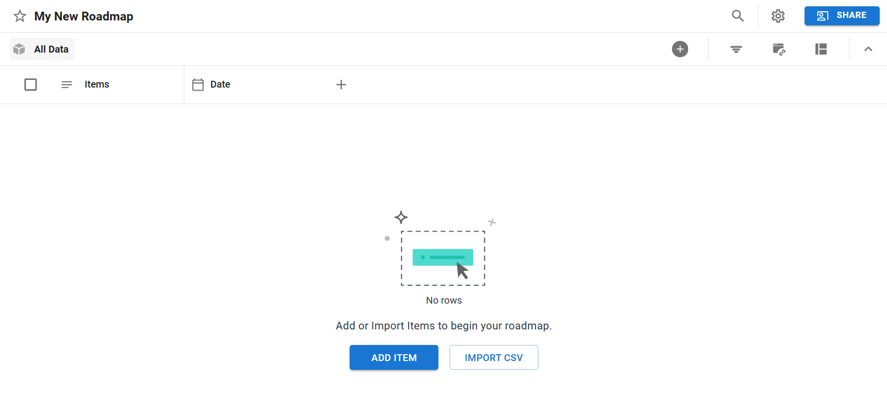Add a new column with plus
Image resolution: width=887 pixels, height=399 pixels.
(341, 85)
